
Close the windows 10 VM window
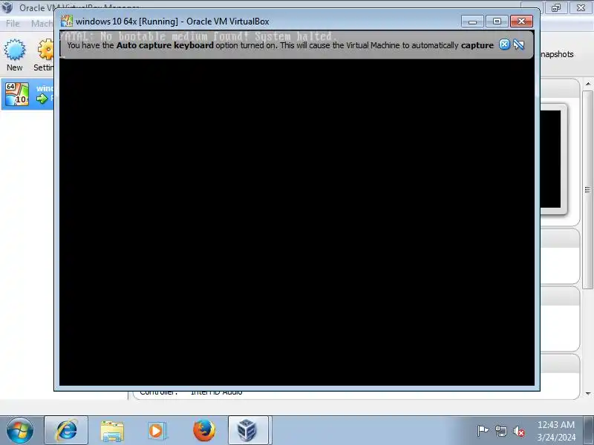point(521,22)
